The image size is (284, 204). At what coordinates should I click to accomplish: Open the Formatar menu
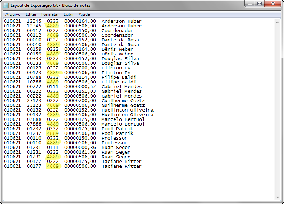coord(50,14)
